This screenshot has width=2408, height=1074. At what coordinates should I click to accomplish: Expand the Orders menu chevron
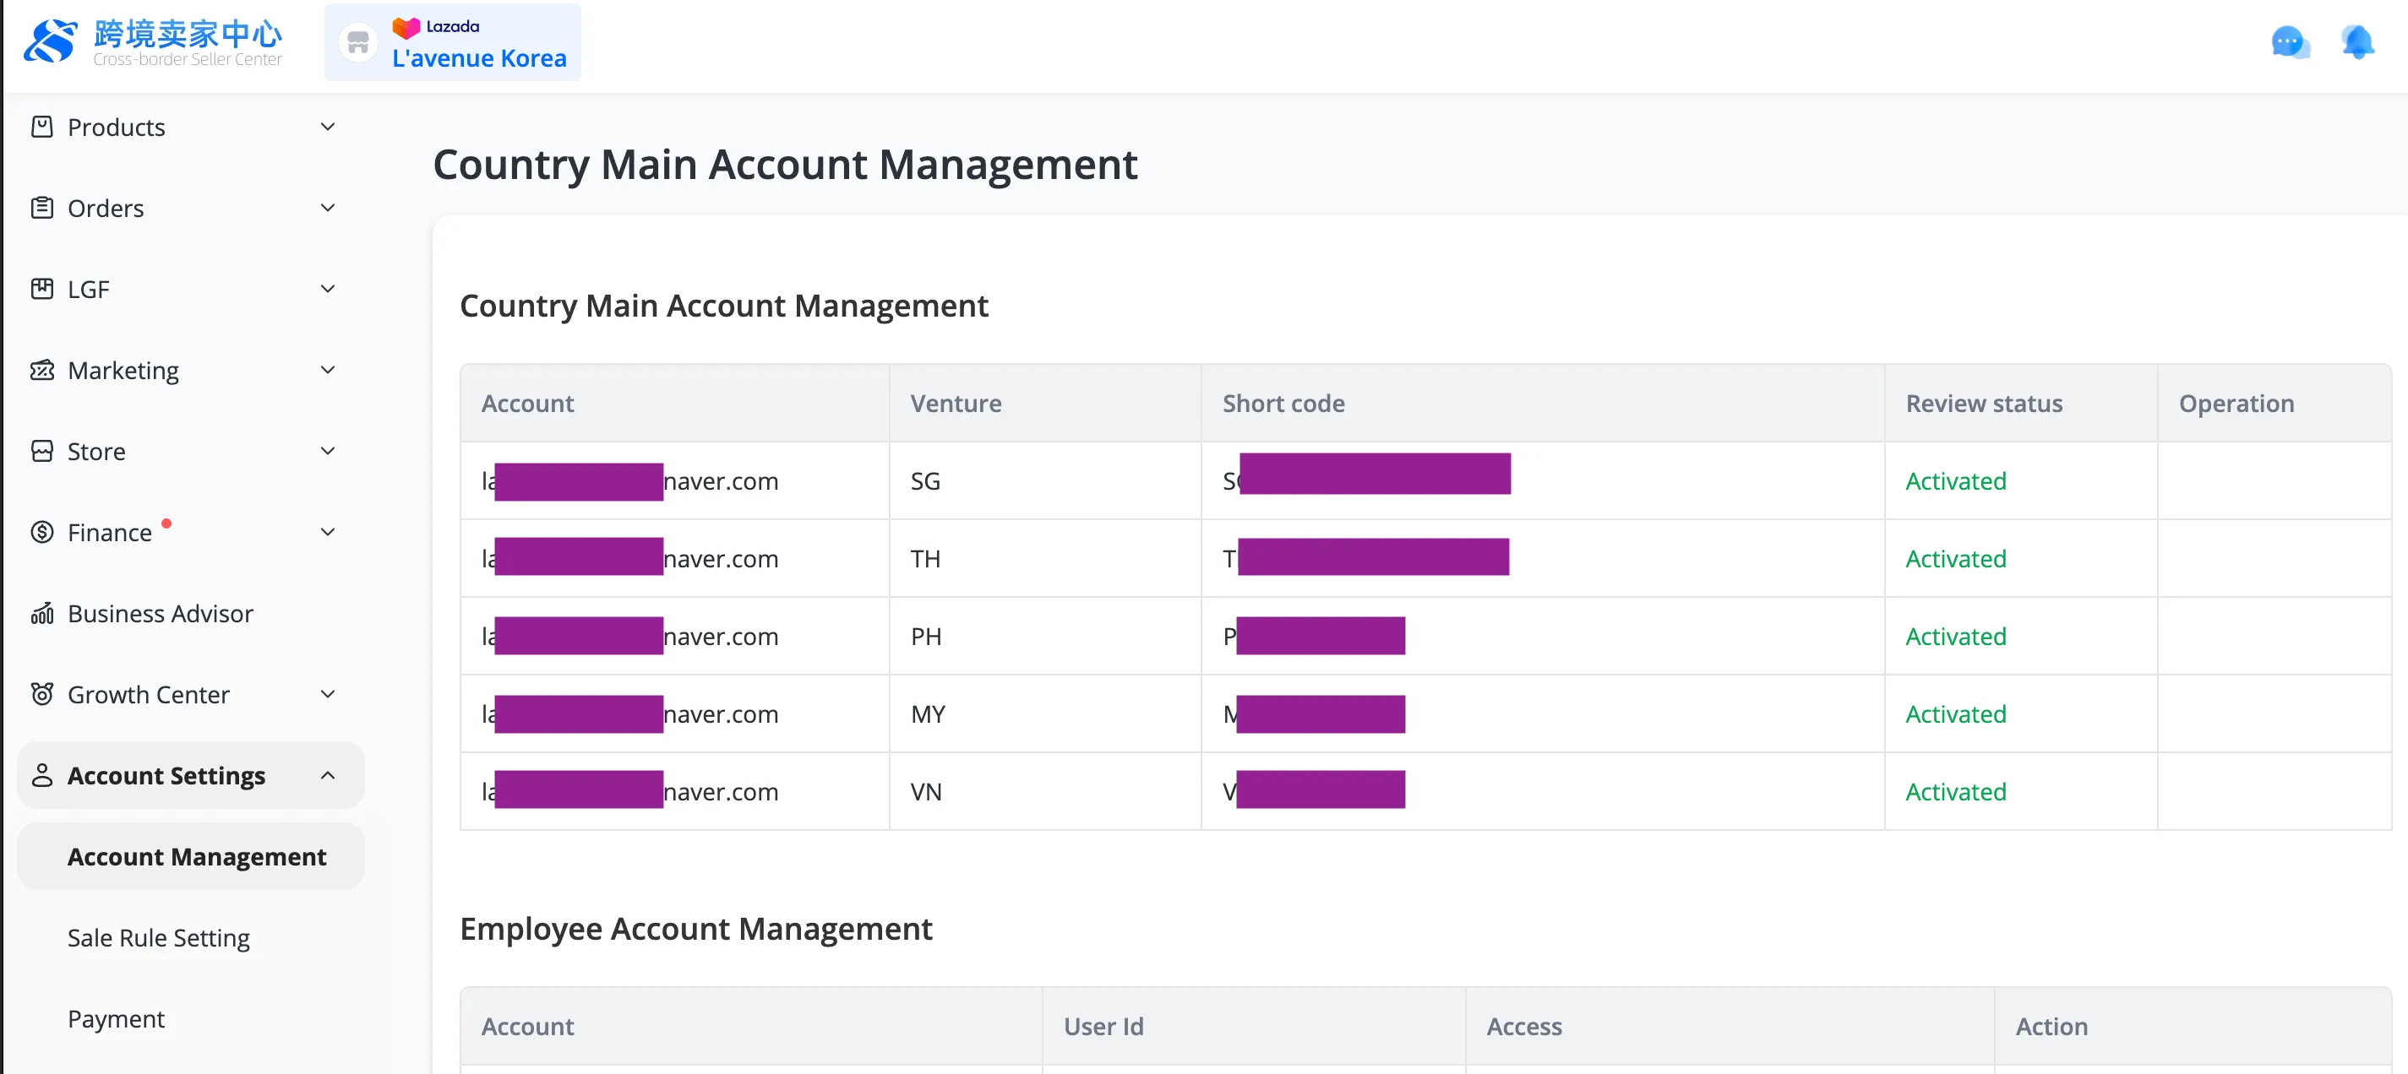[327, 209]
